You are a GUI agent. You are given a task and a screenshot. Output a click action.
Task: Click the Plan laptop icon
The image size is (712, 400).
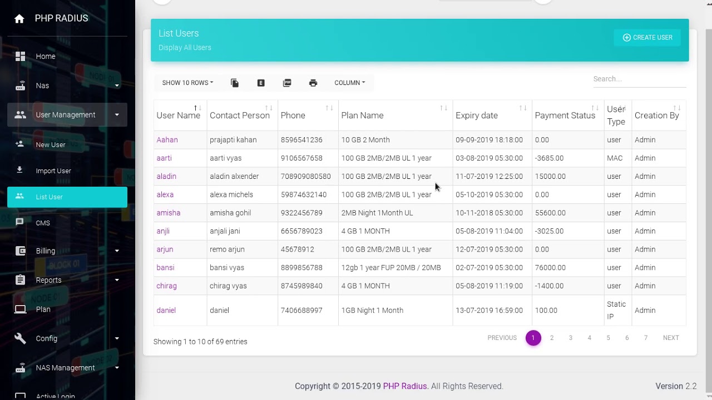[x=21, y=309]
